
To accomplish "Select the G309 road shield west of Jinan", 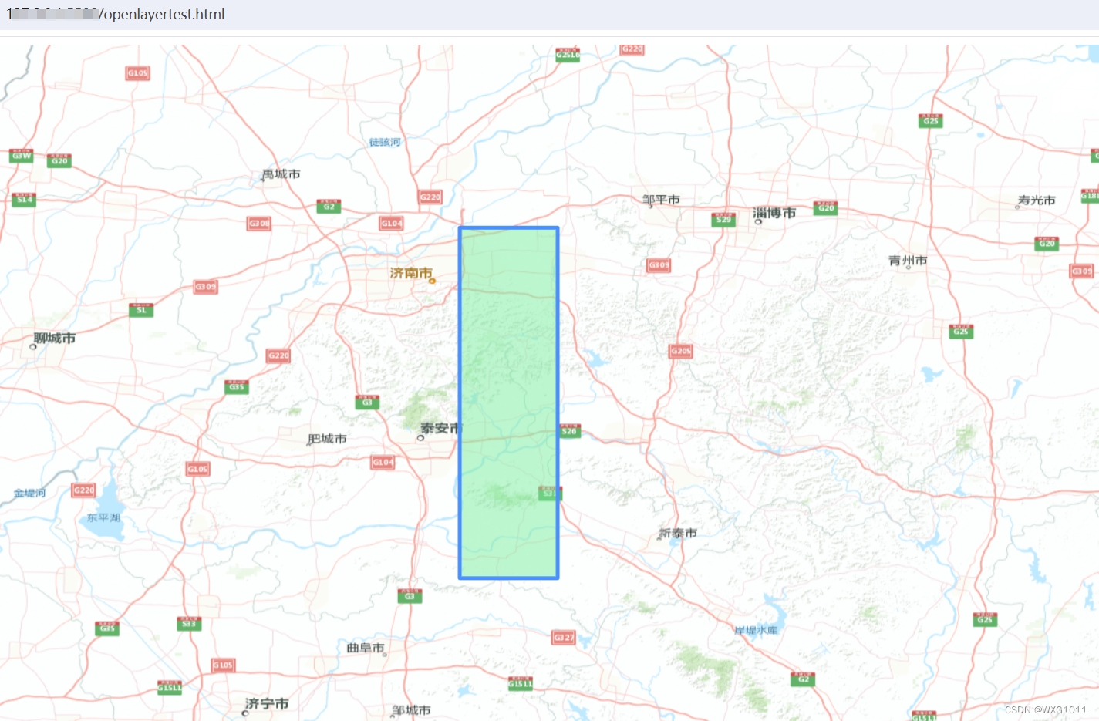I will (204, 286).
